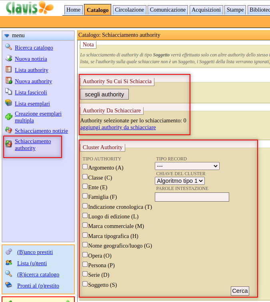
Task: Check the Soggetto (S) authority type
Action: (85, 284)
